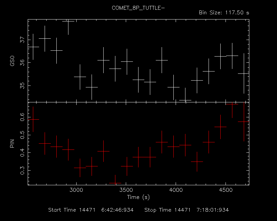Select the Start Time 14471 6:42:46:934 text
277x221 pixels.
91,210
